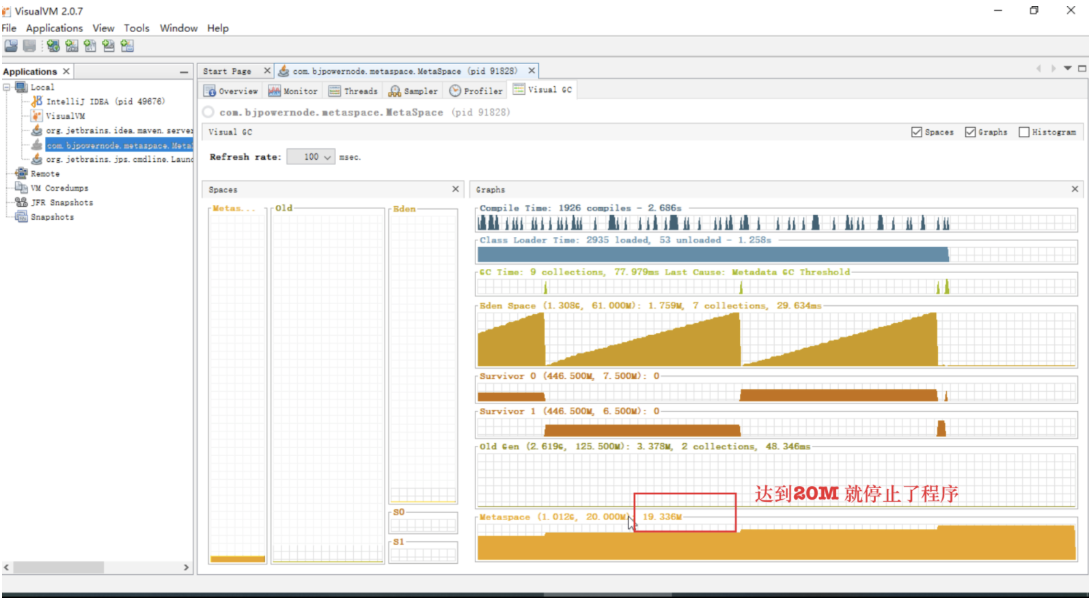The height and width of the screenshot is (598, 1089).
Task: Click the Local computer icon in tree
Action: (x=21, y=87)
